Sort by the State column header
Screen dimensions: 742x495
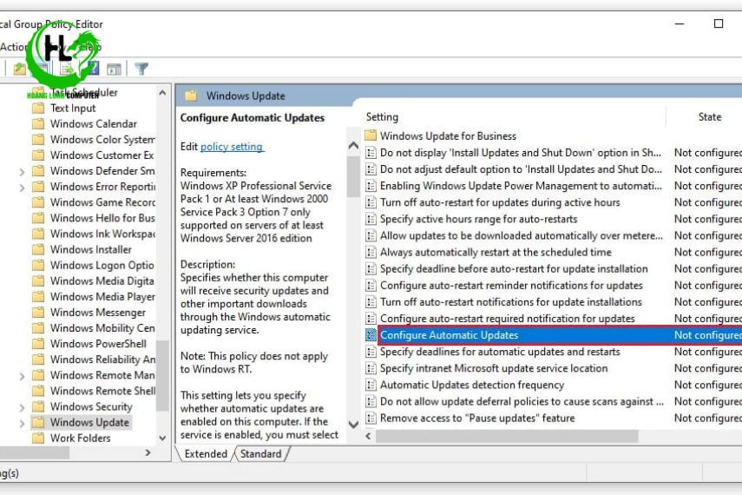[x=710, y=117]
